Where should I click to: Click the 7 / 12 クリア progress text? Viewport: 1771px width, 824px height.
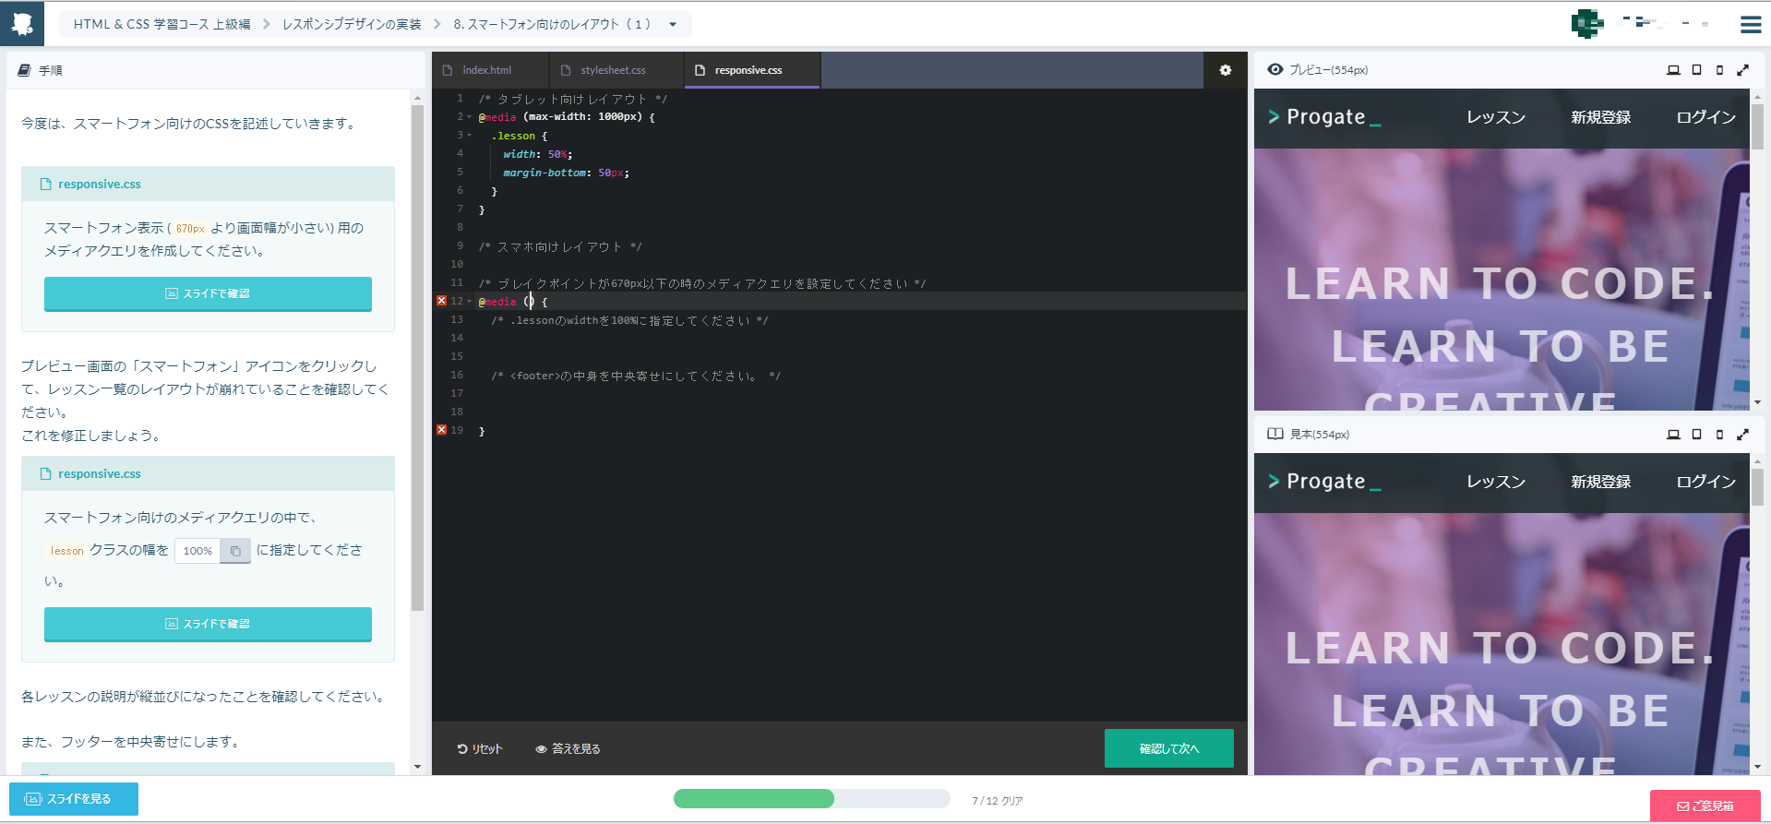pos(997,801)
